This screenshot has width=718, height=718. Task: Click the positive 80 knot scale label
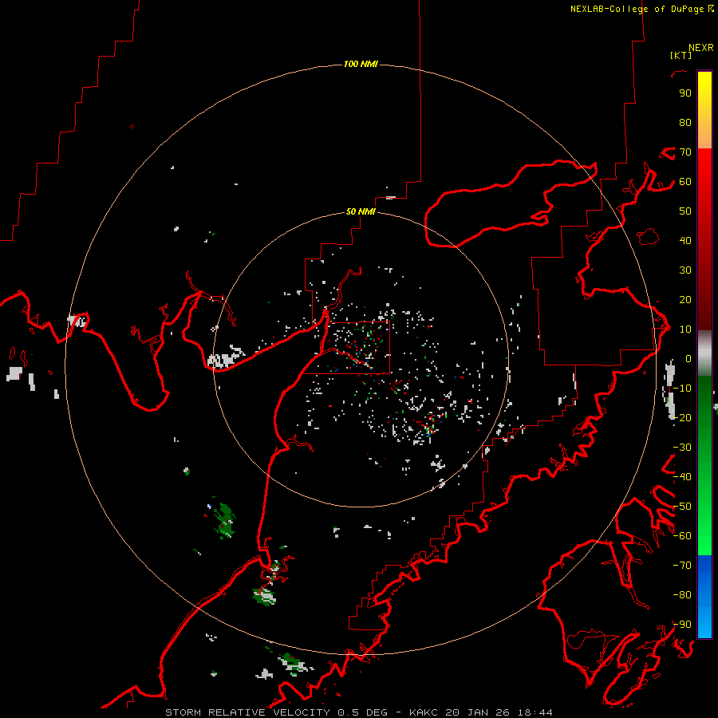pos(685,123)
